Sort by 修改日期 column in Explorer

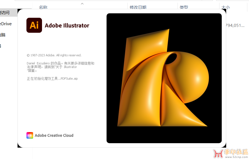(138, 7)
